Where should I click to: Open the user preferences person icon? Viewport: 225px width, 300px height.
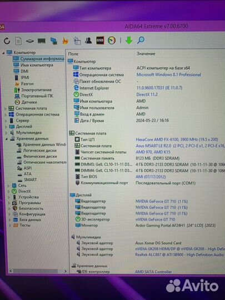pyautogui.click(x=88, y=41)
